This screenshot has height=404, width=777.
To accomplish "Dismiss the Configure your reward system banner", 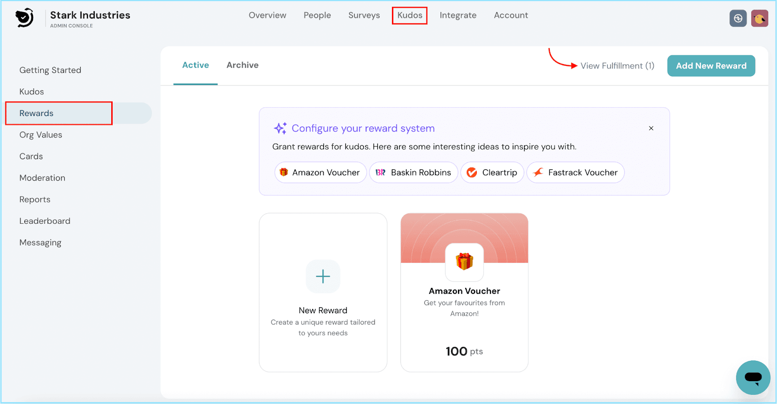I will pos(651,128).
